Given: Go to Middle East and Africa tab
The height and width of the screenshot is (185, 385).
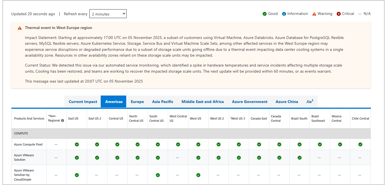Looking at the screenshot, I should pos(202,102).
